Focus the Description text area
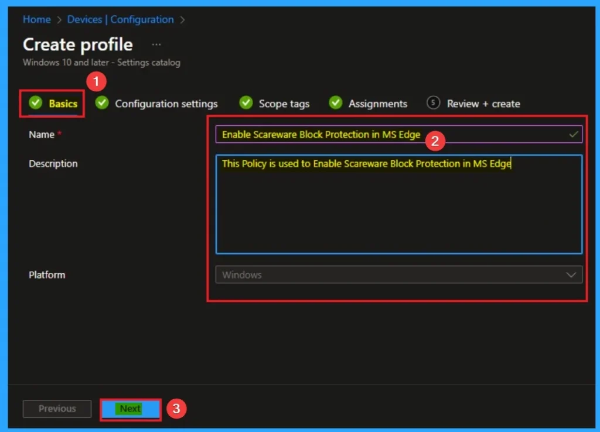This screenshot has height=432, width=600. 398,204
